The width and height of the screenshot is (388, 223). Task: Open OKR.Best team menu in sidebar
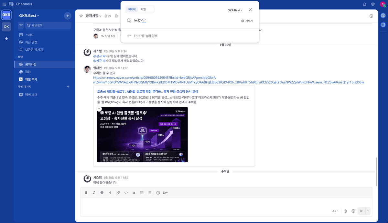[29, 15]
